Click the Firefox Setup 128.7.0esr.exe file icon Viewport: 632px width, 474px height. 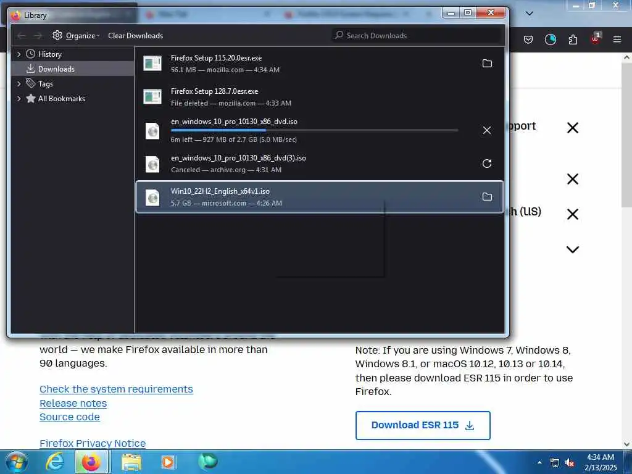point(152,97)
